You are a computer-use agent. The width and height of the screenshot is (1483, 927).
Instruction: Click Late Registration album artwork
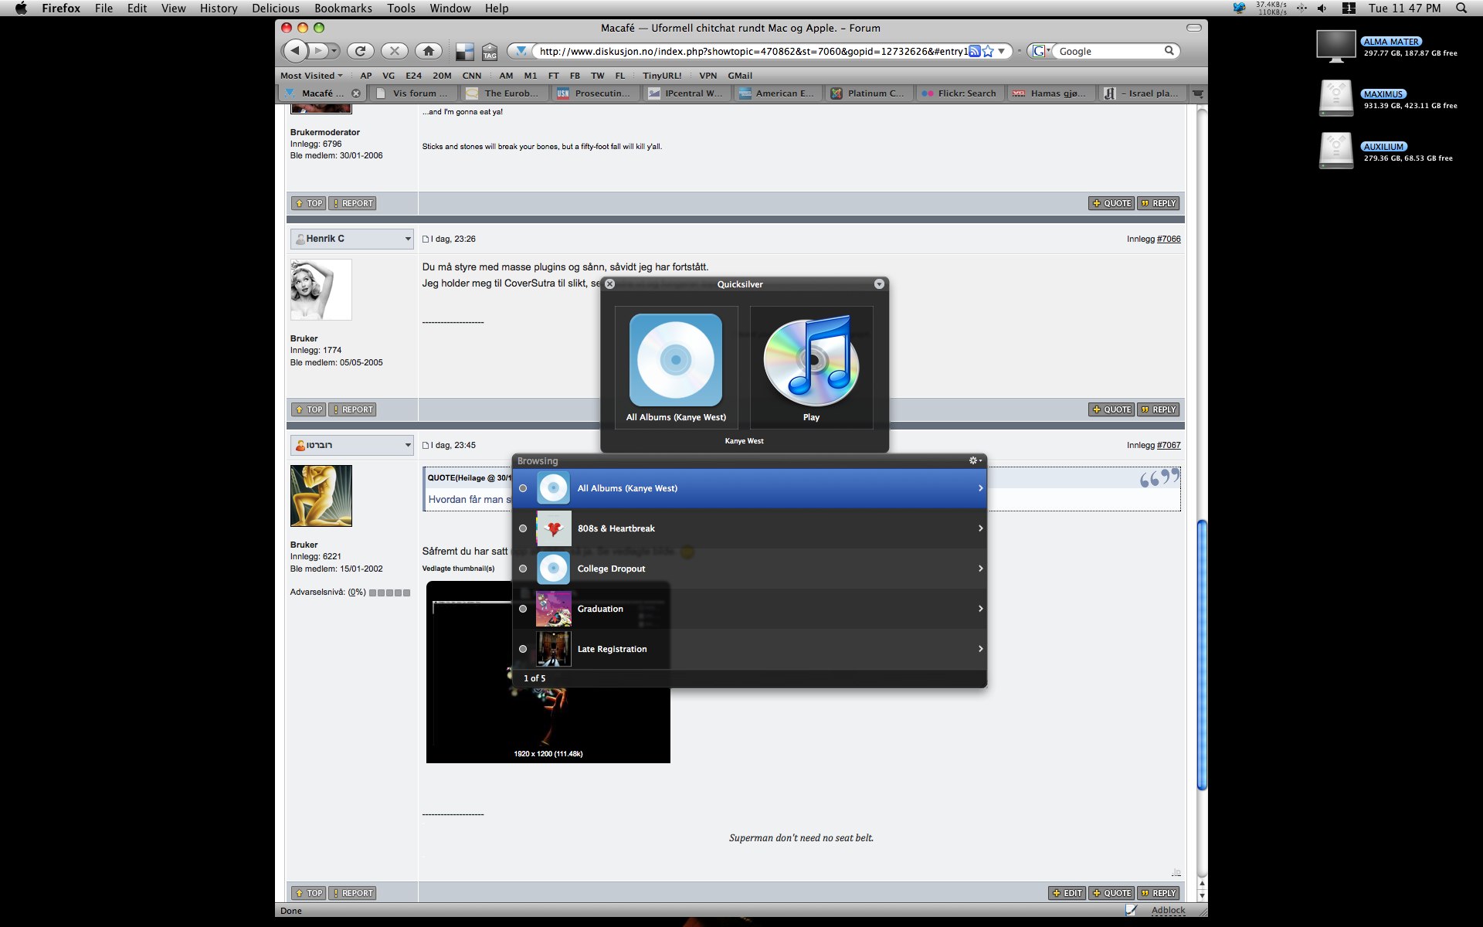pos(554,649)
